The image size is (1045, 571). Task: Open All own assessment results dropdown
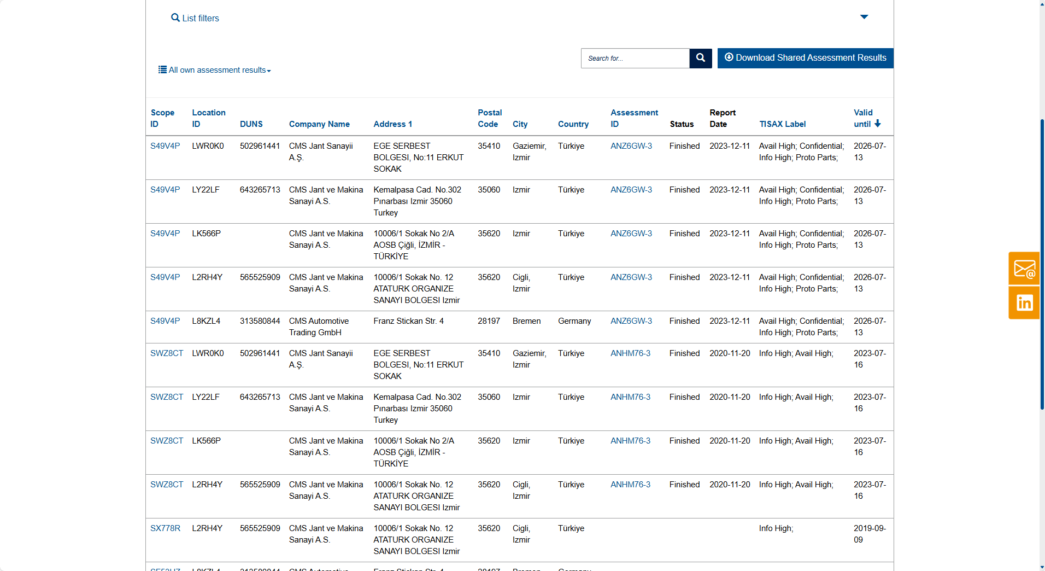215,70
